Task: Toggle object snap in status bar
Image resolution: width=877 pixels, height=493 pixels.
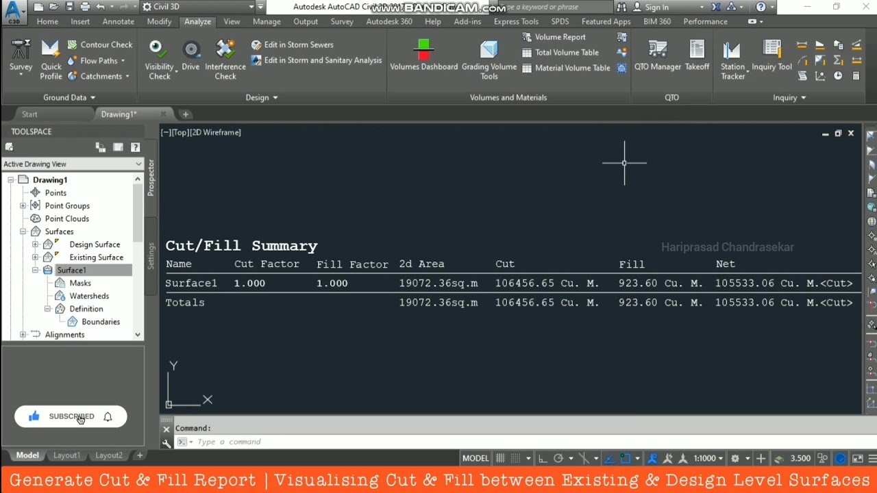Action: [x=626, y=458]
